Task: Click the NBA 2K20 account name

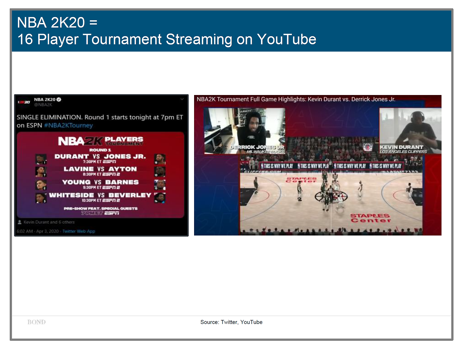Action: [x=45, y=99]
